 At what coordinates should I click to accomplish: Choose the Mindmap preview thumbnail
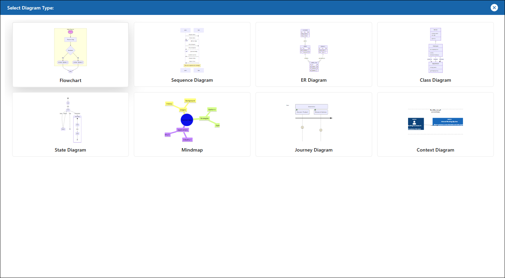pos(192,120)
